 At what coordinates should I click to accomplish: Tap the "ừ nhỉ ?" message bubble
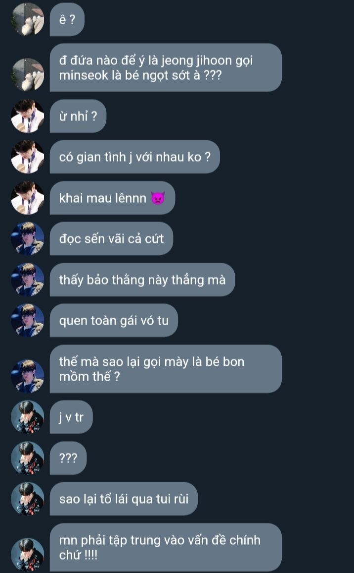click(78, 116)
